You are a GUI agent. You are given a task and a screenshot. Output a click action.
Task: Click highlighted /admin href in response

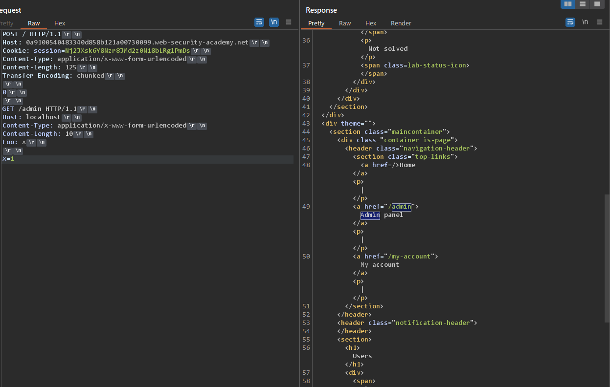click(x=402, y=207)
